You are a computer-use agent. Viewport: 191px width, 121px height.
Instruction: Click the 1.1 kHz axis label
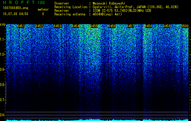[2, 39]
